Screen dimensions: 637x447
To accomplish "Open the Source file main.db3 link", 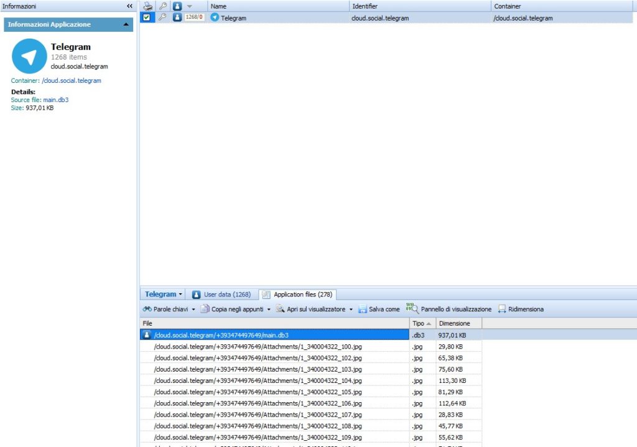I will 55,100.
